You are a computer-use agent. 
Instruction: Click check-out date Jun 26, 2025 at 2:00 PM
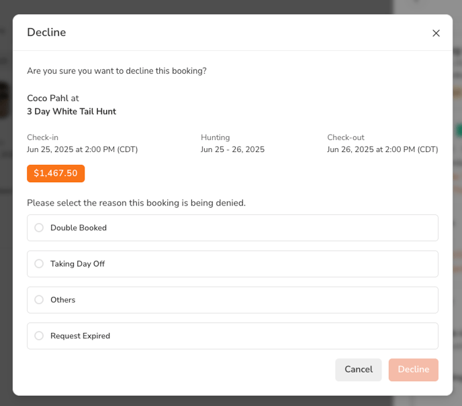pyautogui.click(x=383, y=149)
